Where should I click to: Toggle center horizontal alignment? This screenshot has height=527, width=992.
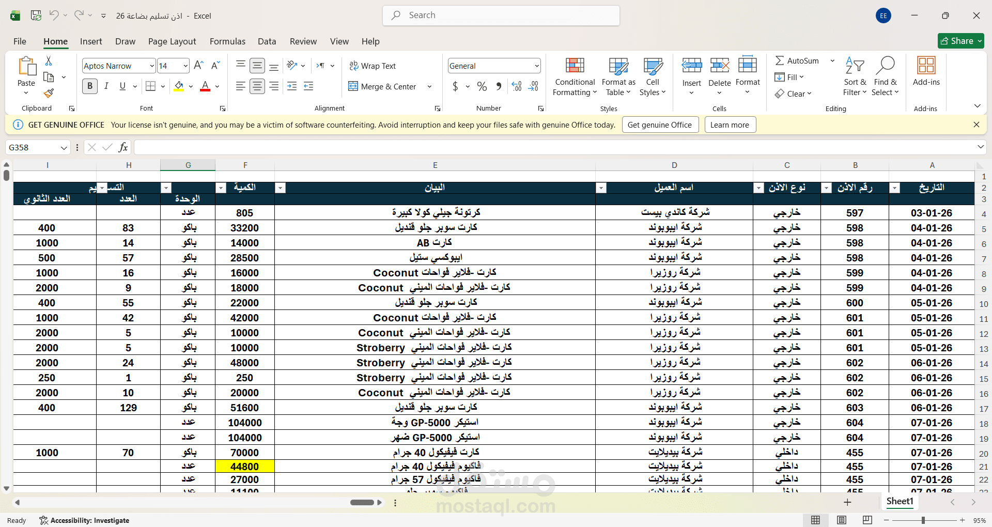click(257, 86)
